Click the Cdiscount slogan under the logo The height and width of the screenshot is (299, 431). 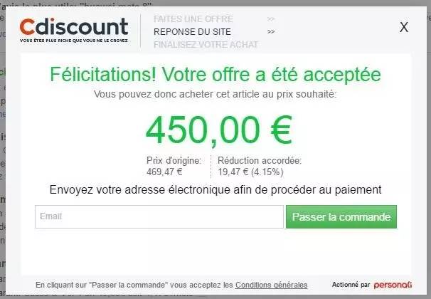[74, 41]
